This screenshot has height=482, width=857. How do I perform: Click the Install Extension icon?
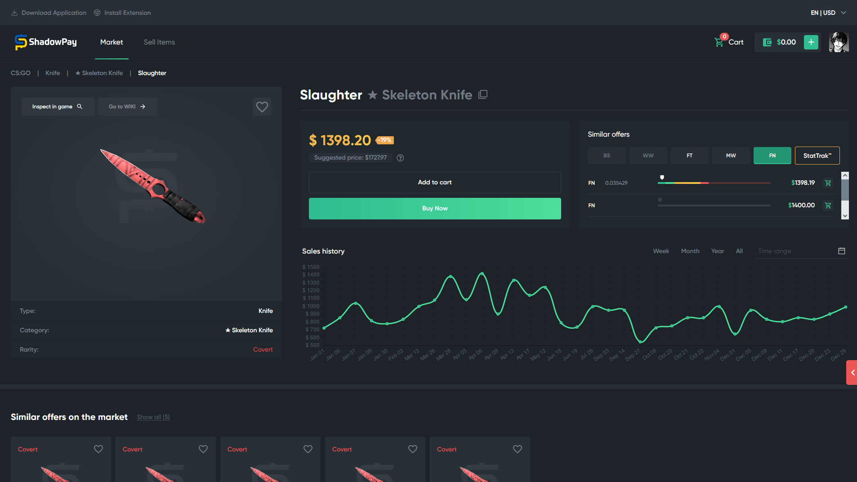97,12
